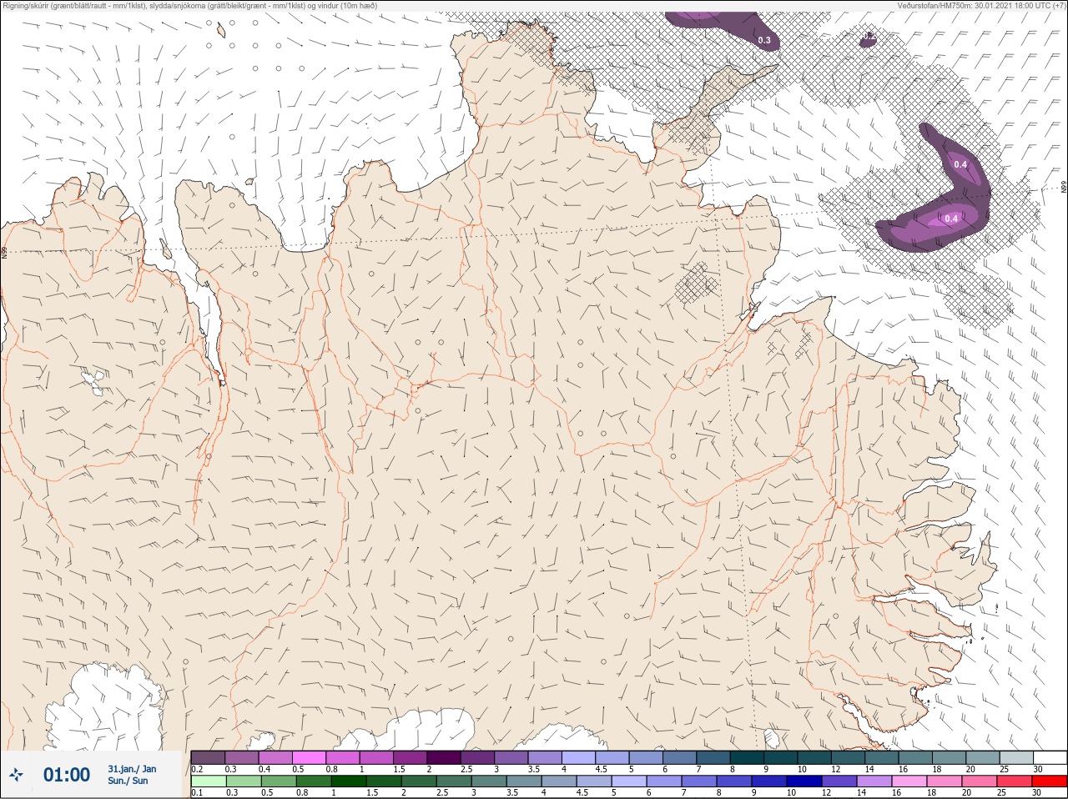Select the '31.jan./ Jan' date text
This screenshot has height=799, width=1068.
[x=132, y=769]
